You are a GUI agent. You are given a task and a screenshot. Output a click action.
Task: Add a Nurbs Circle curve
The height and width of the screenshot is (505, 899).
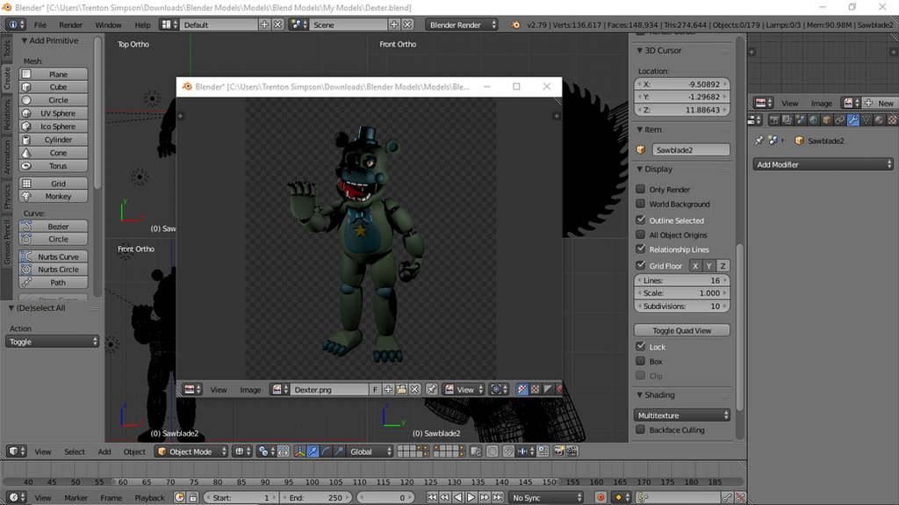(x=54, y=269)
